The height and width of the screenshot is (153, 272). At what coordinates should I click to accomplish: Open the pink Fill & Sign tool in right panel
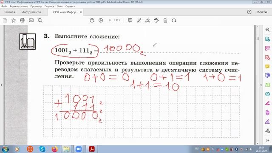(267, 103)
